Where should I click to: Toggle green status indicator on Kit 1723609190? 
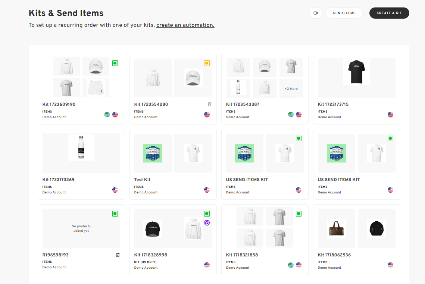(115, 63)
